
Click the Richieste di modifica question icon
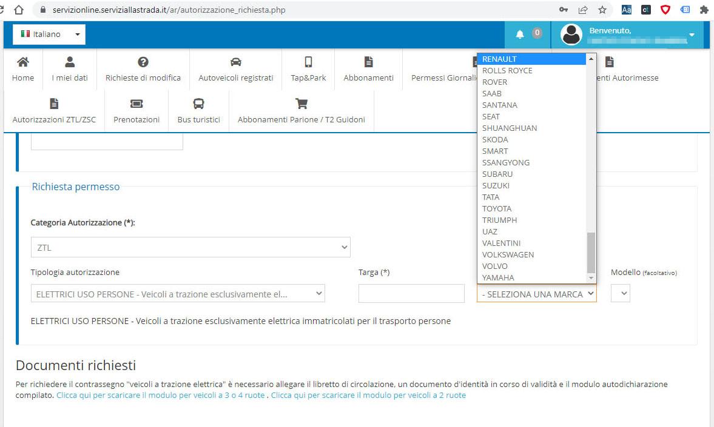coord(143,62)
